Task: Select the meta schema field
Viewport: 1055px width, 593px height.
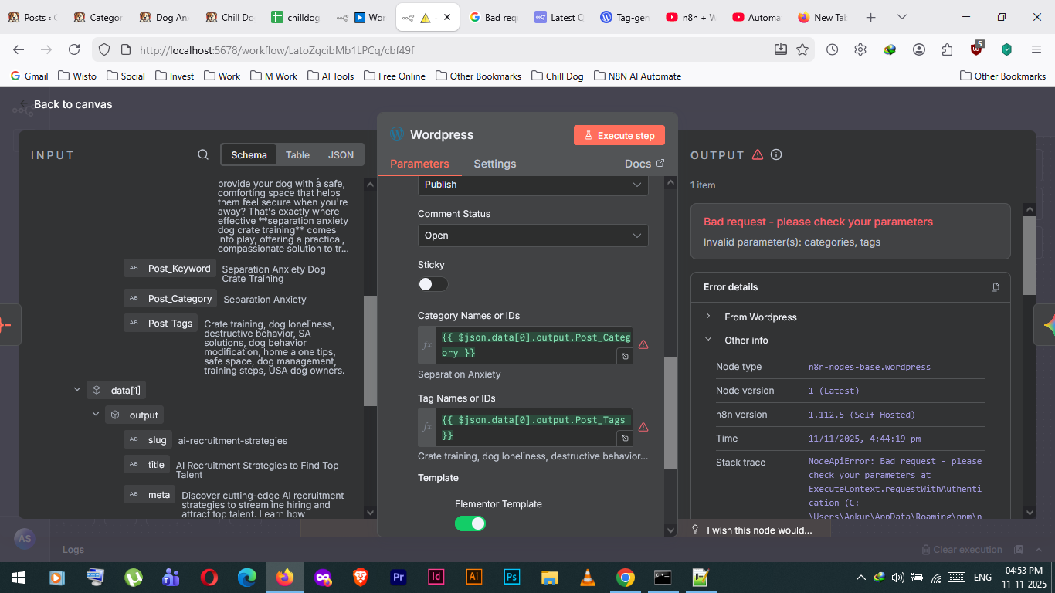Action: pyautogui.click(x=150, y=494)
